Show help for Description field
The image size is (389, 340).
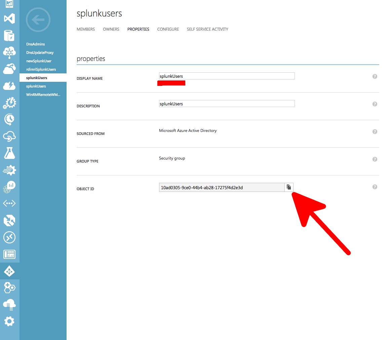(375, 104)
